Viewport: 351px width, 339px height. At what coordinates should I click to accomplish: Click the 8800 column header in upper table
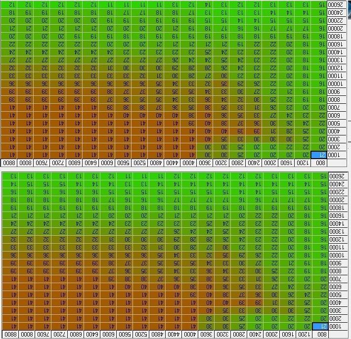tap(10, 163)
